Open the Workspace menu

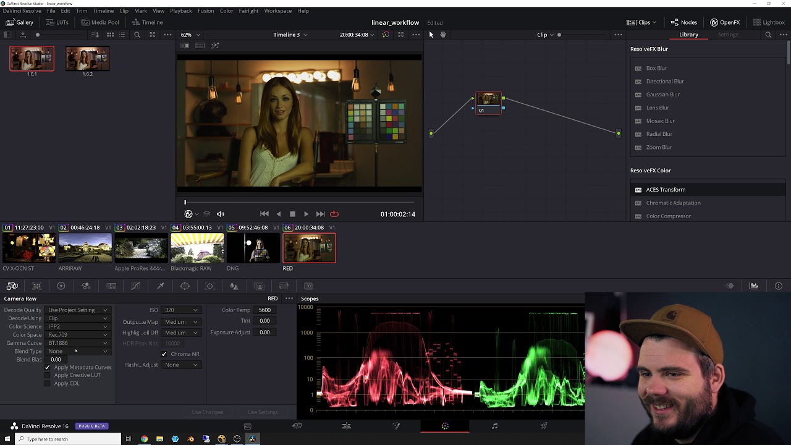278,11
